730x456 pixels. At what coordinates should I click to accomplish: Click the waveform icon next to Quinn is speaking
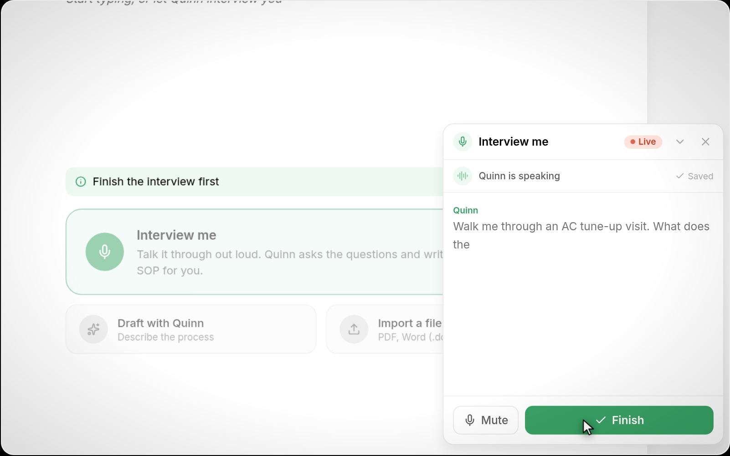click(463, 176)
